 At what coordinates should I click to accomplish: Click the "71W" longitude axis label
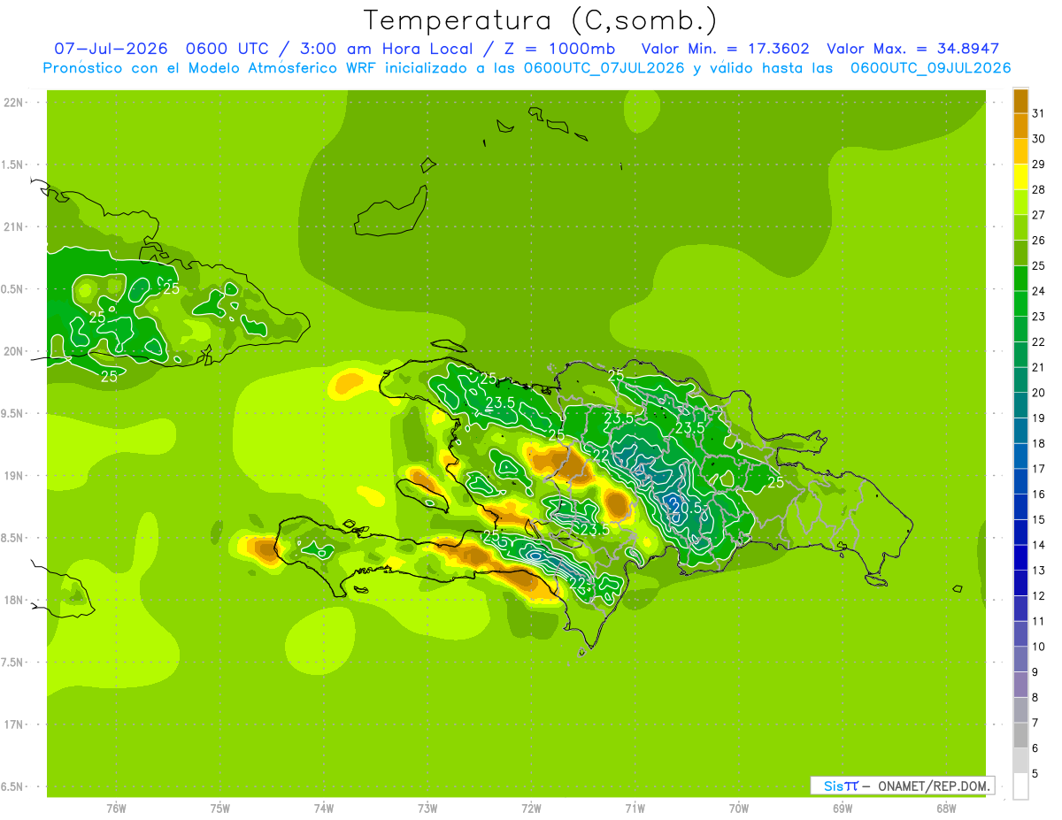click(x=635, y=809)
